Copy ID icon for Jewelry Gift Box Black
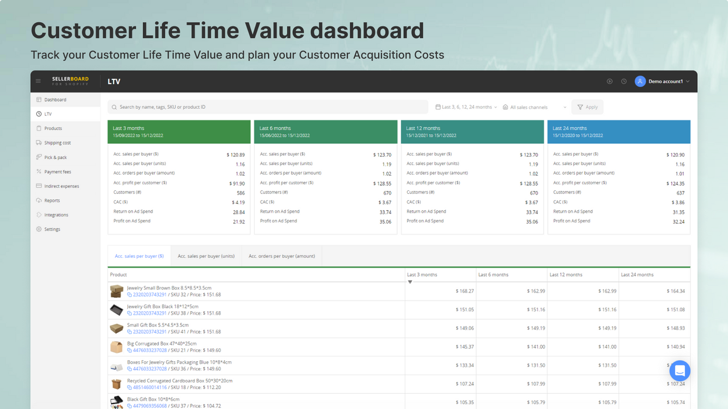 tap(130, 313)
